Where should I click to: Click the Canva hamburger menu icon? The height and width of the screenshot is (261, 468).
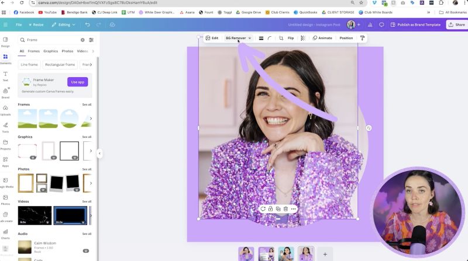point(5,25)
